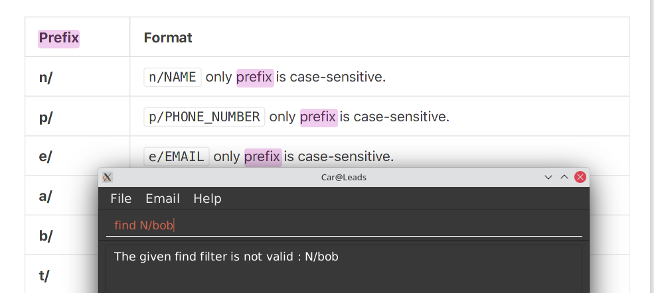
Task: Open the Email menu
Action: pyautogui.click(x=163, y=198)
